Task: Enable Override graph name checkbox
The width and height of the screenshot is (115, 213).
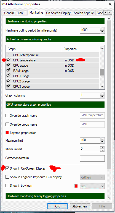Action: 7,116
